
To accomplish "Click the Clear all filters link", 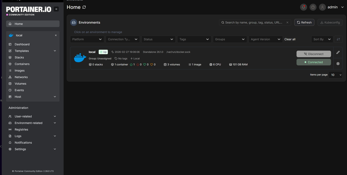I will click(x=290, y=39).
